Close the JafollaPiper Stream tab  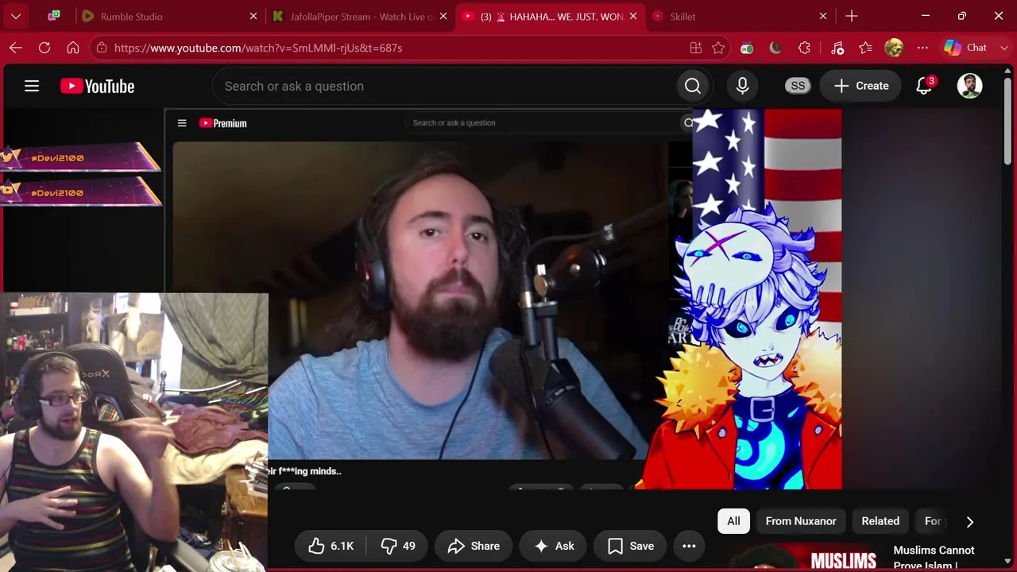coord(443,16)
